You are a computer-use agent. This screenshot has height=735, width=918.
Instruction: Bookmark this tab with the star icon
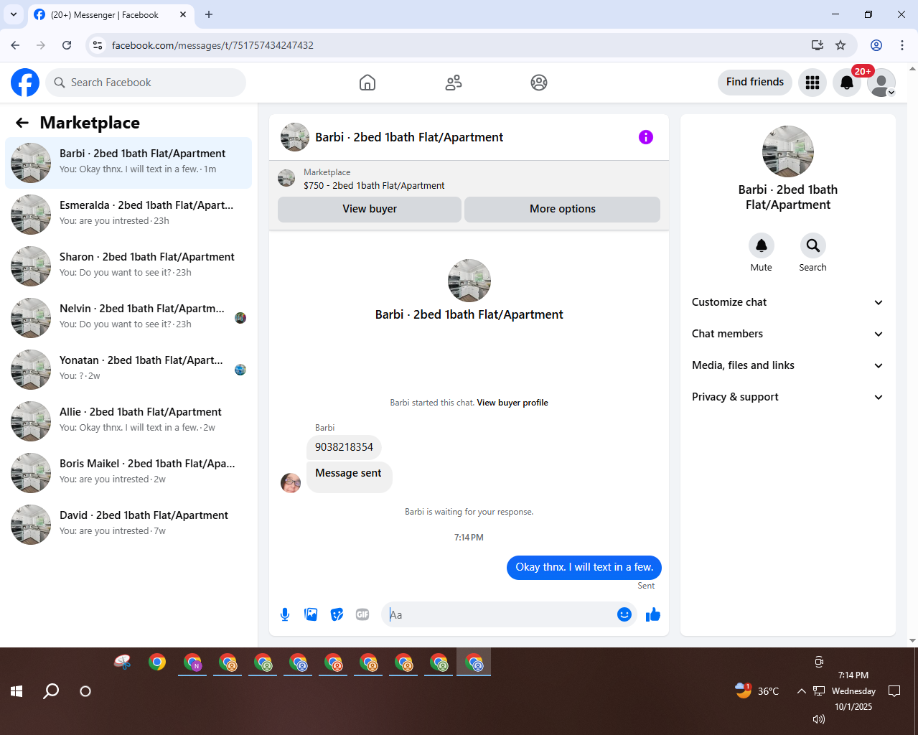pos(840,45)
